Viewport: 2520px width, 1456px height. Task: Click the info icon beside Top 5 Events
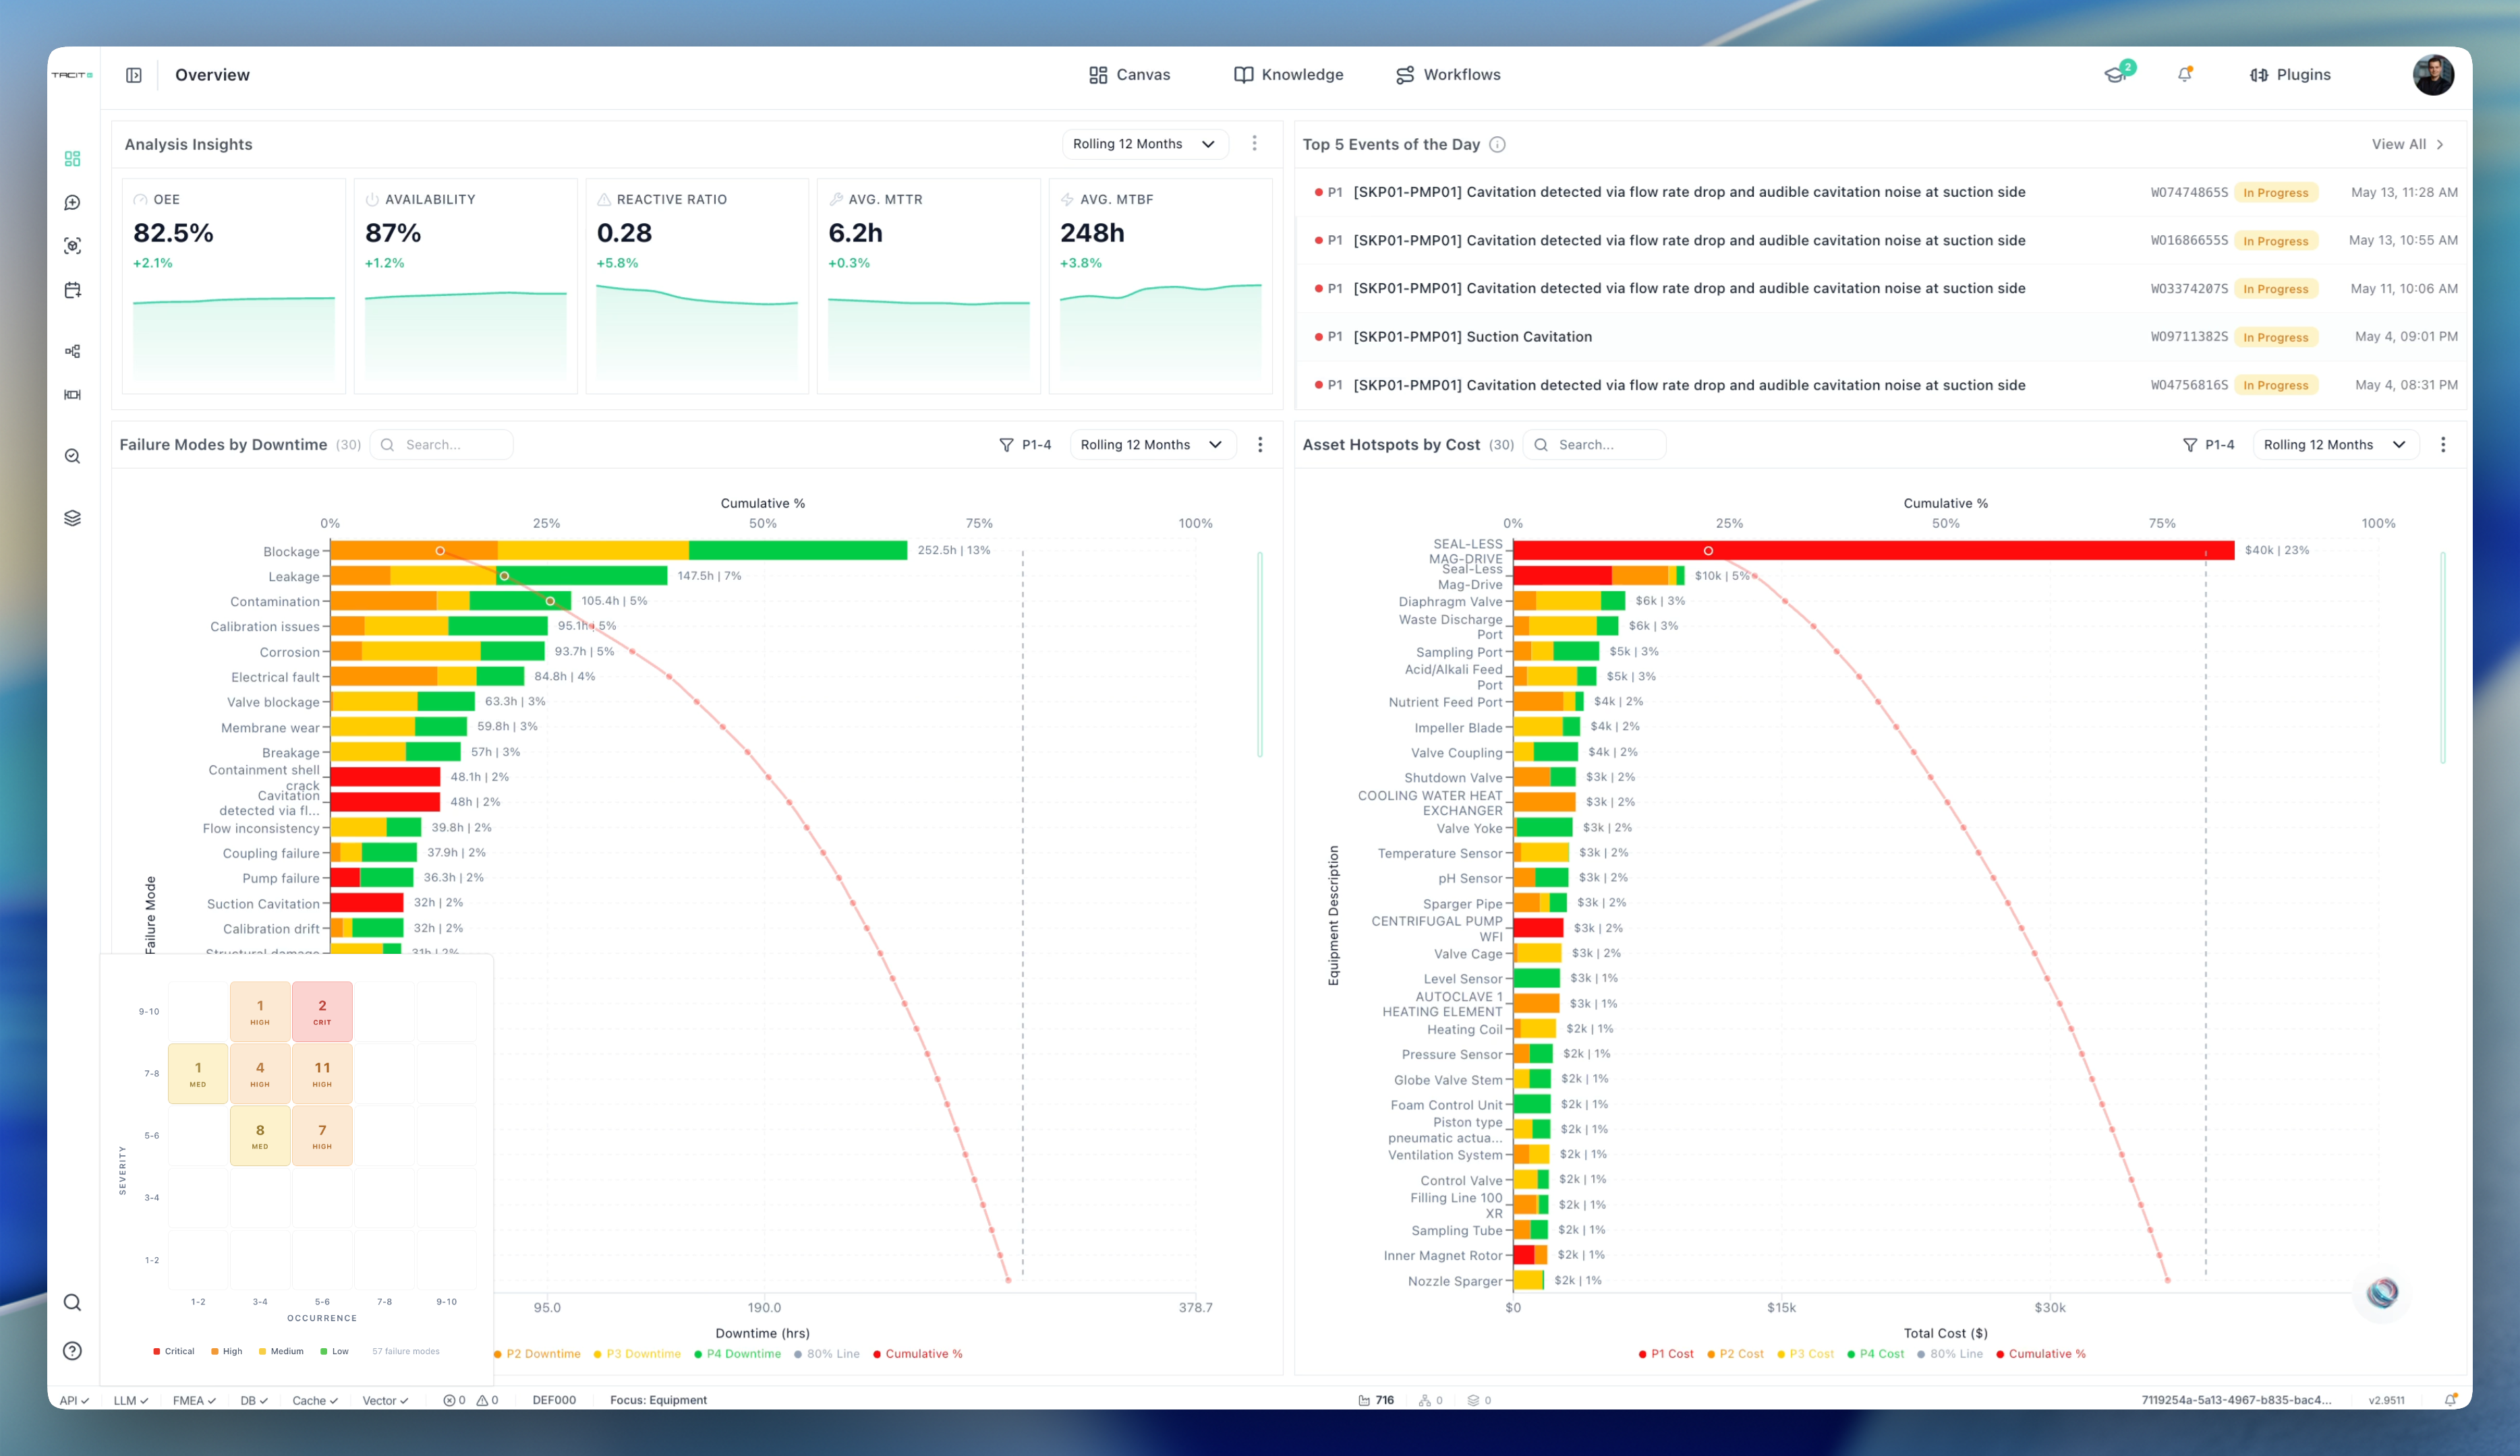pos(1497,145)
